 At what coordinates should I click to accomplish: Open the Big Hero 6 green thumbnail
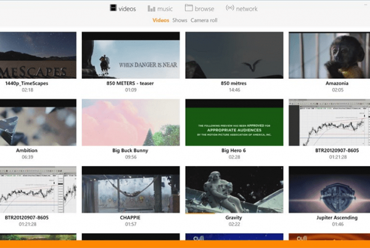[x=234, y=122]
